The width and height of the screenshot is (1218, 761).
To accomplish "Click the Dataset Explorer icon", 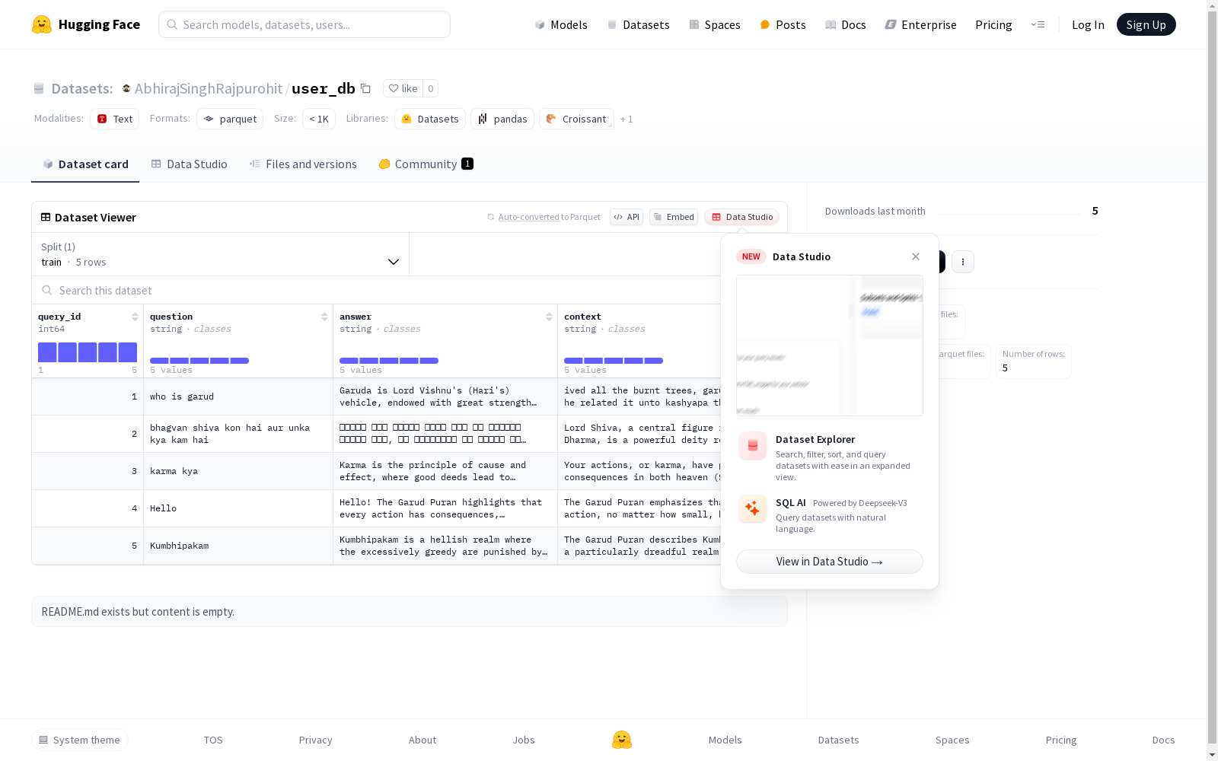I will coord(753,446).
